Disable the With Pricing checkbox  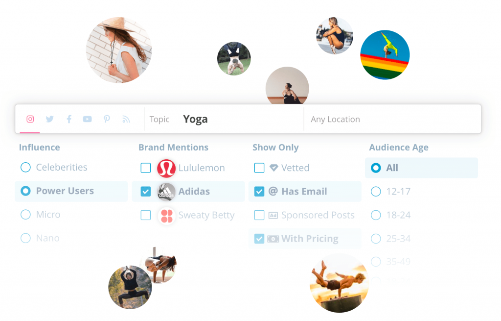click(x=259, y=239)
